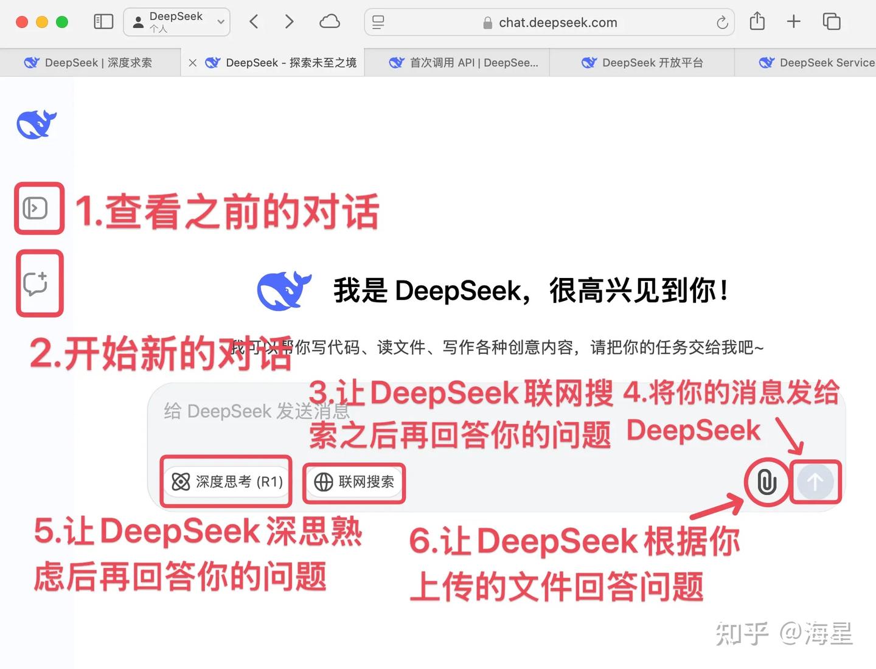Enable 深度思考 (R1) mode

pyautogui.click(x=226, y=482)
